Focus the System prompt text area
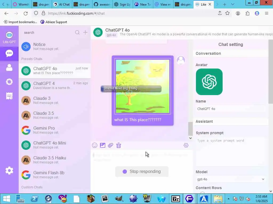The height and width of the screenshot is (204, 273). pyautogui.click(x=231, y=151)
